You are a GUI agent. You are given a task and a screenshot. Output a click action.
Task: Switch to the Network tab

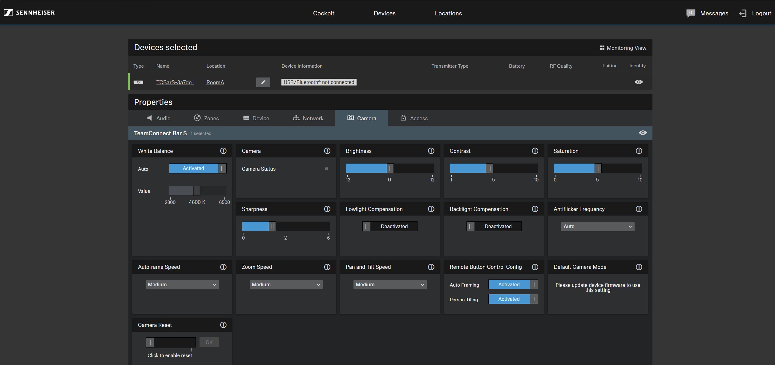tap(308, 118)
